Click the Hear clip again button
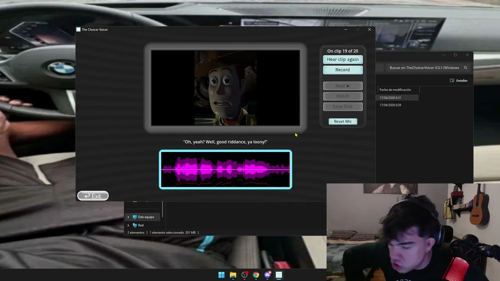 coord(343,59)
